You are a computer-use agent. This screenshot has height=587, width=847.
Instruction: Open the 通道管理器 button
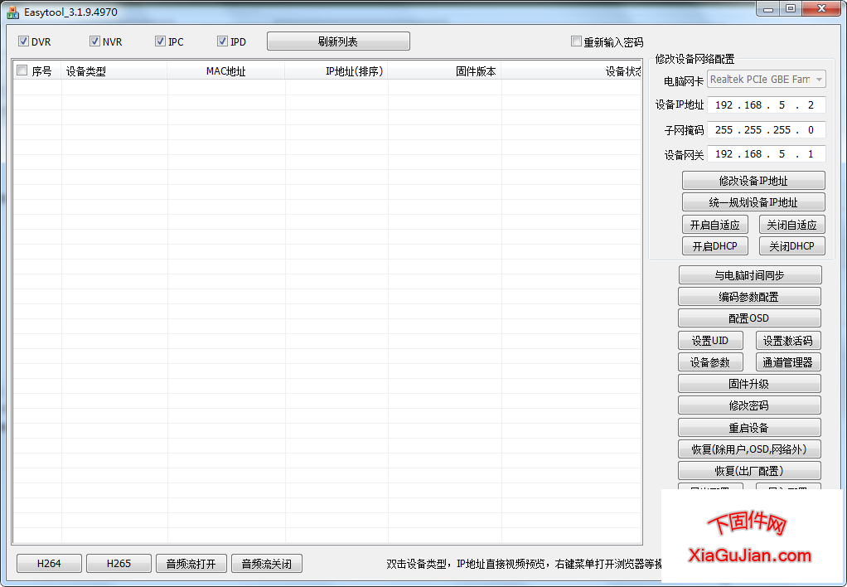788,362
